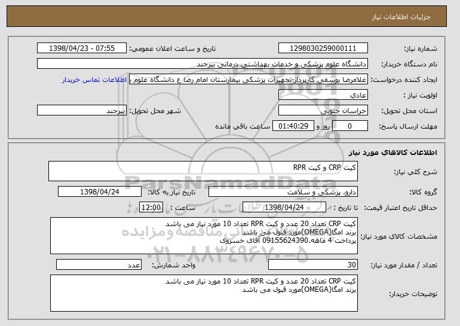The height and width of the screenshot is (326, 460).
Task: Click the request creator field غلامرضا یوسفی
Action: 249,80
